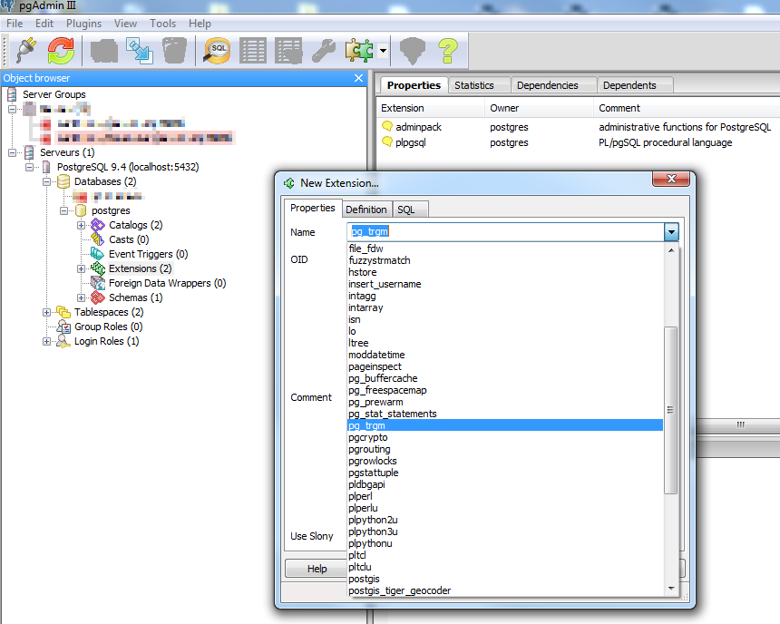Viewport: 780px width, 624px height.
Task: Click the list scroll up arrow
Action: point(671,250)
